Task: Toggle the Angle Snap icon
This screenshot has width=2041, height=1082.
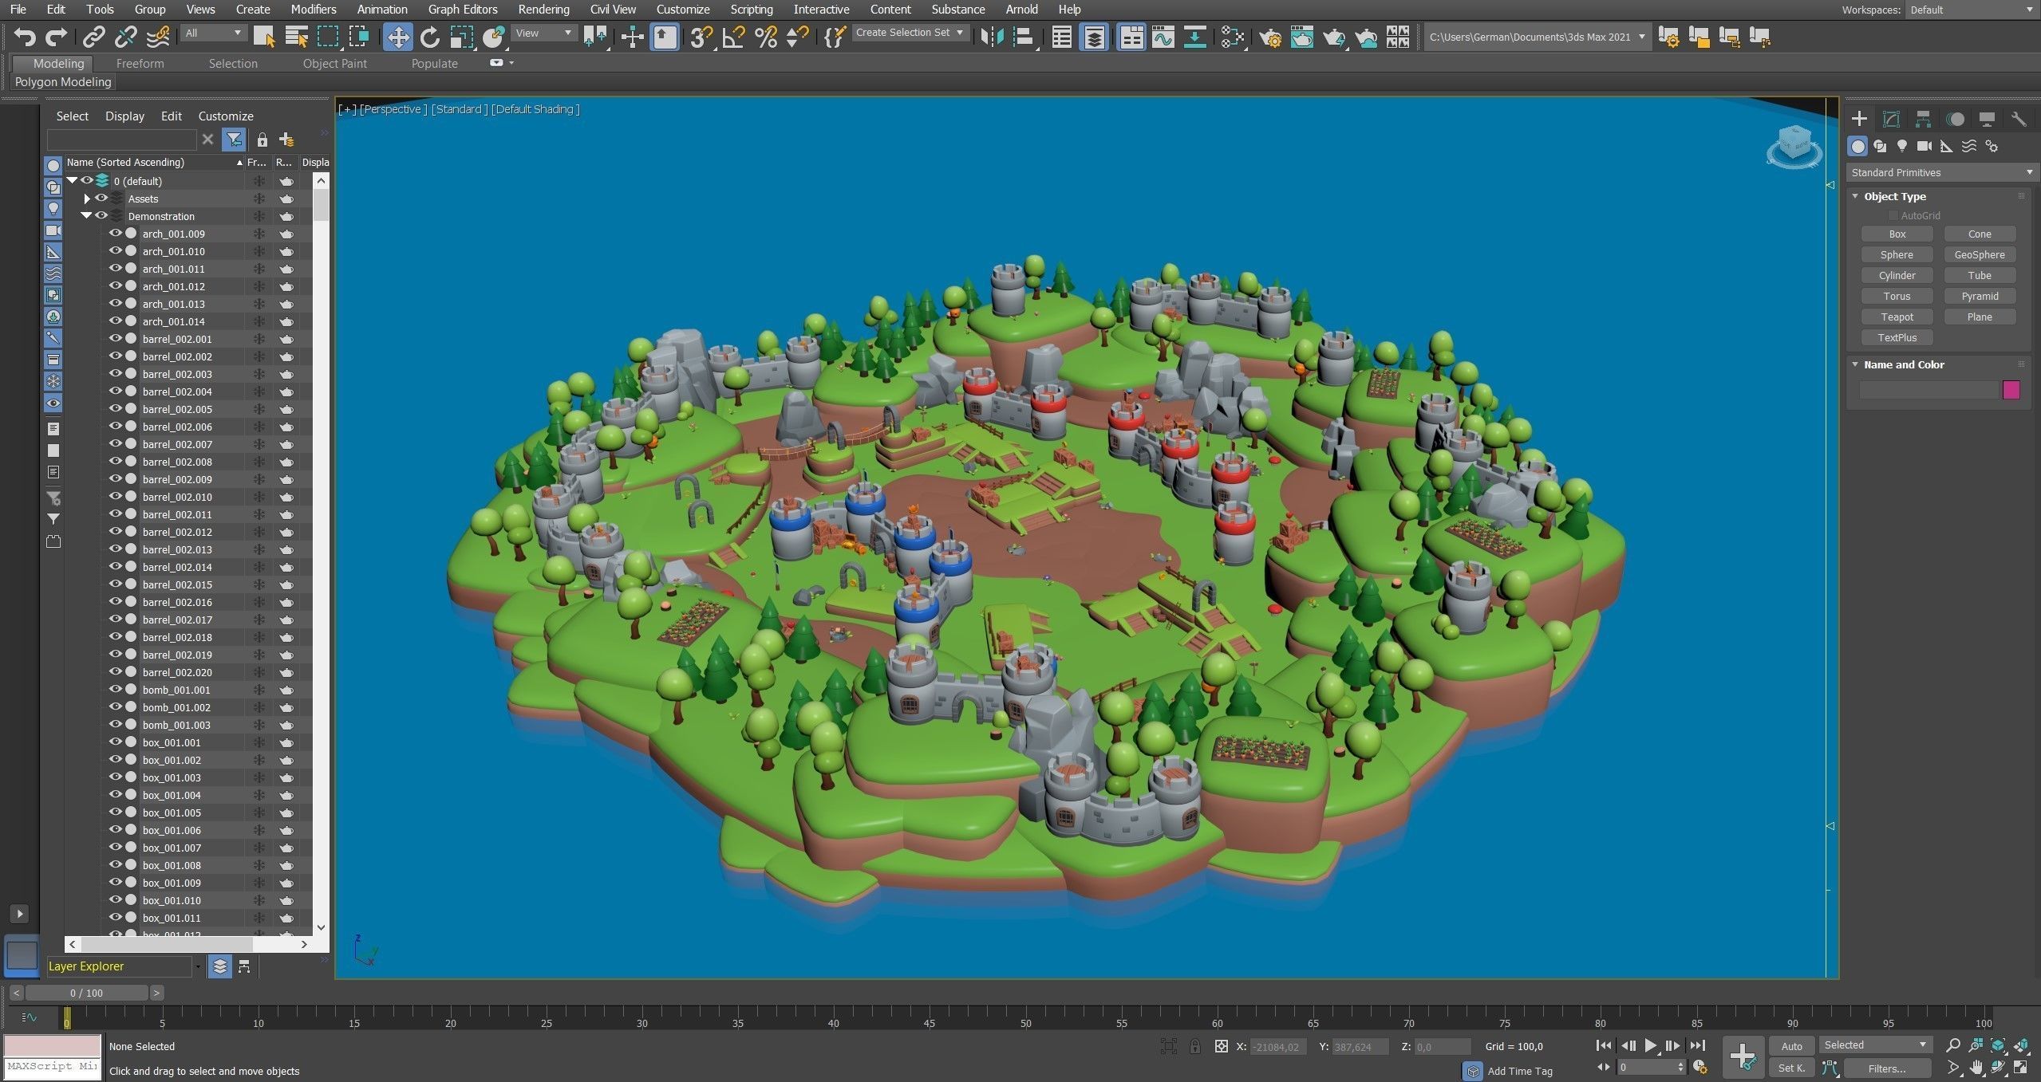Action: click(733, 37)
